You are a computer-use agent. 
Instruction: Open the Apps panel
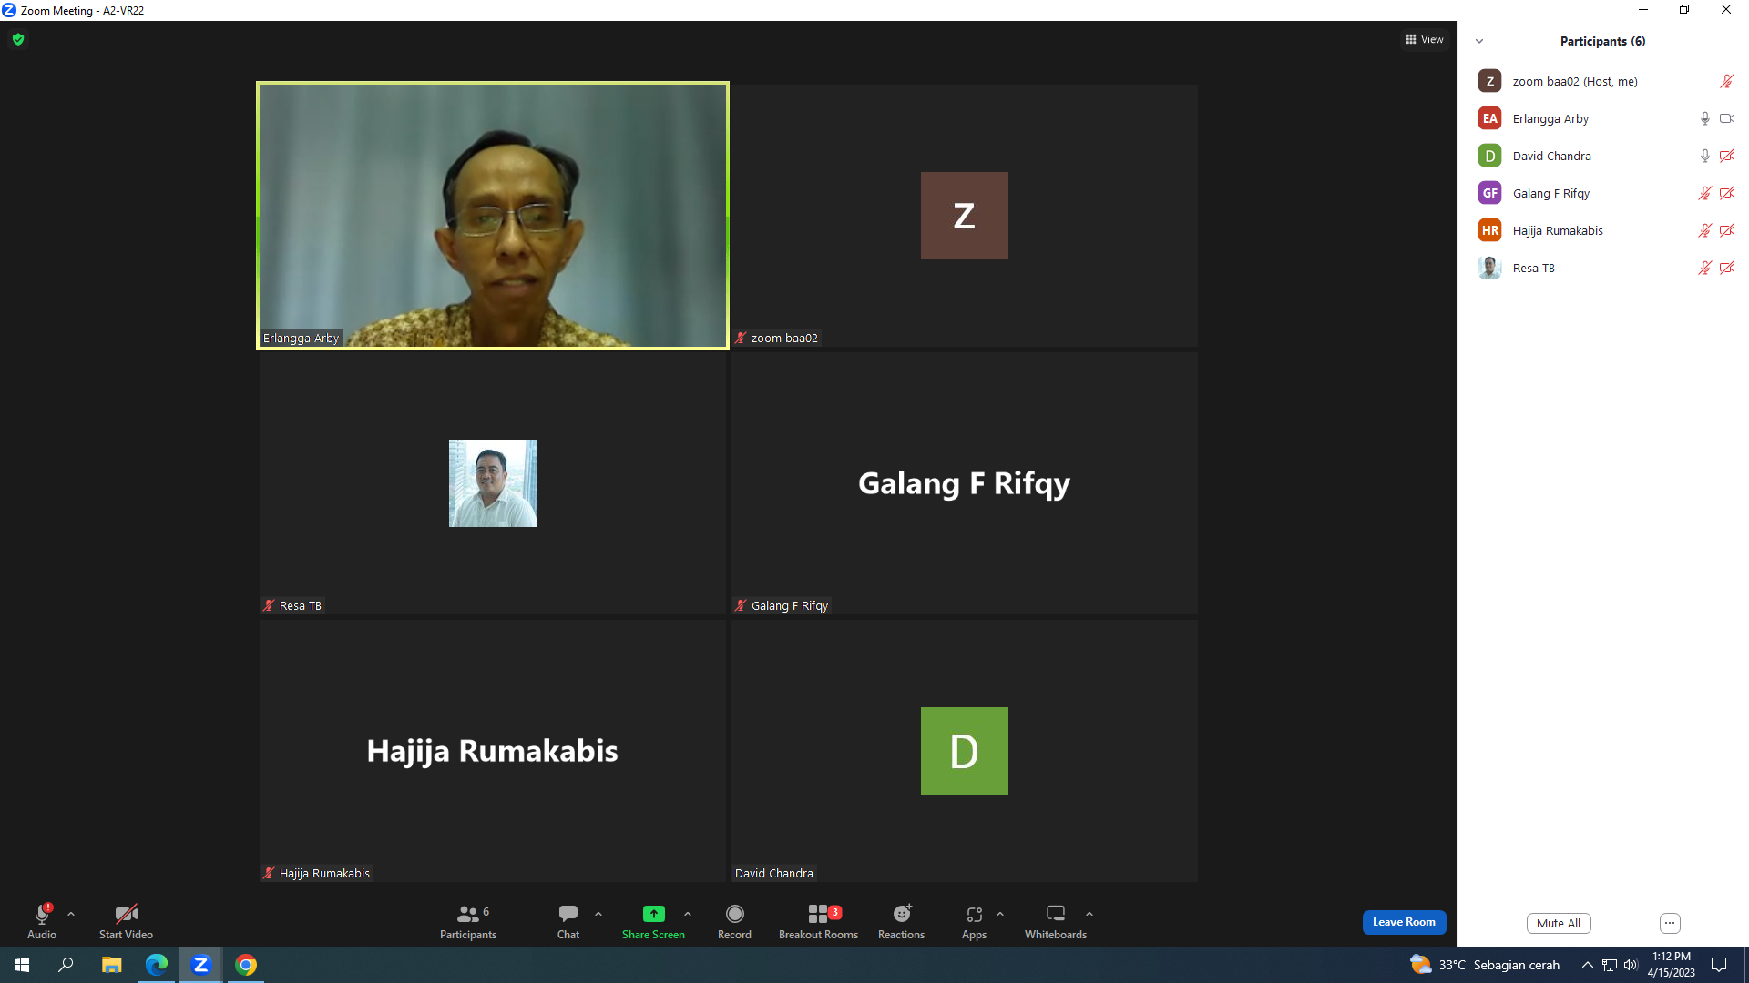974,921
